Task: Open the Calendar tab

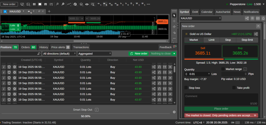Action: 207,12
